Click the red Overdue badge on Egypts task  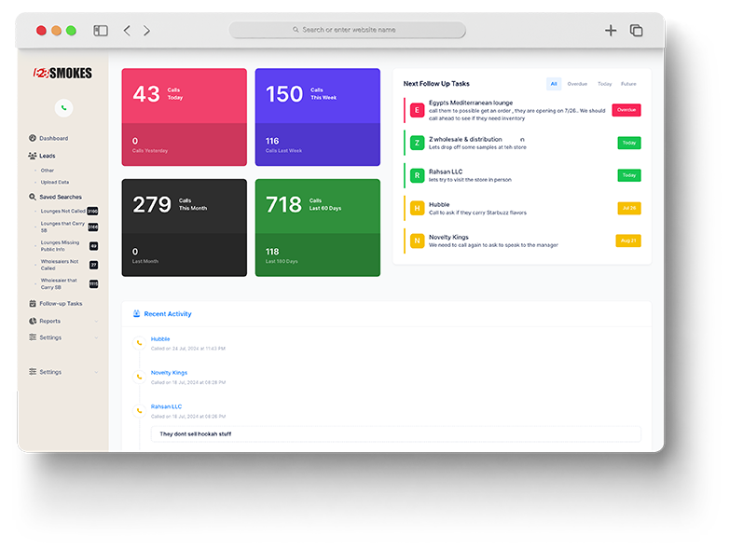tap(626, 110)
